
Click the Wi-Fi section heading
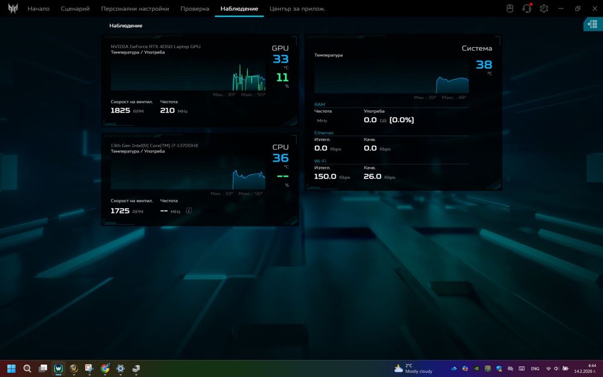point(320,161)
